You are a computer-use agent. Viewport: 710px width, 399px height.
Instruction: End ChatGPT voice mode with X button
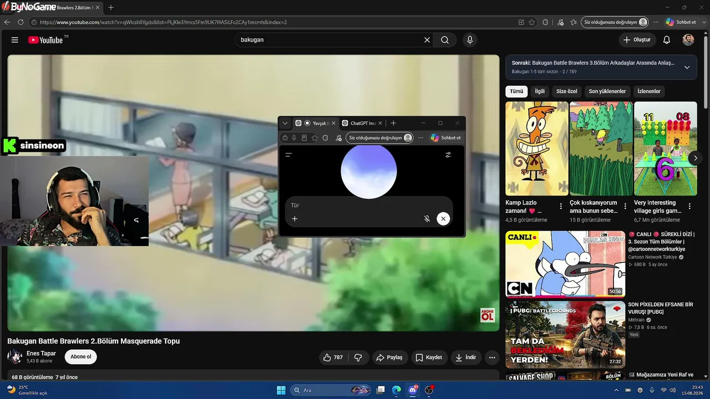point(443,219)
